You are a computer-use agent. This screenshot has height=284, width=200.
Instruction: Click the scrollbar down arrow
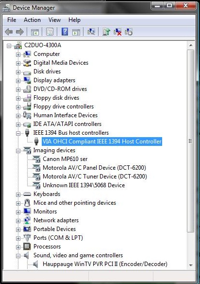click(191, 266)
